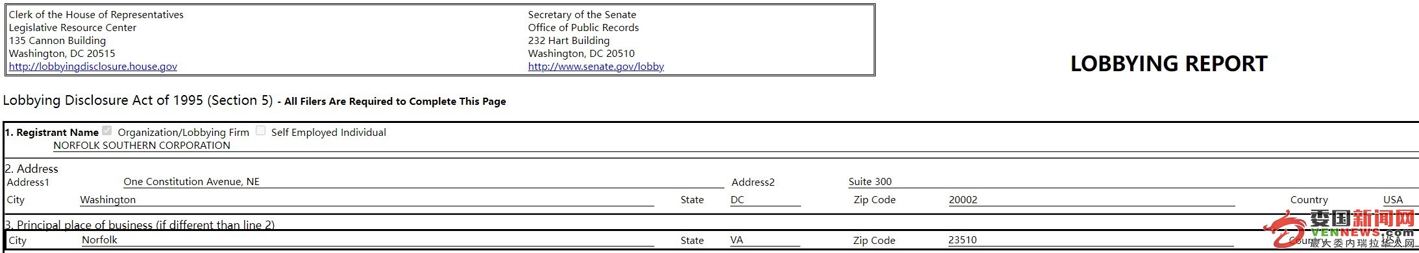Viewport: 1419px width, 253px height.
Task: Select the DC state field
Action: pos(765,200)
